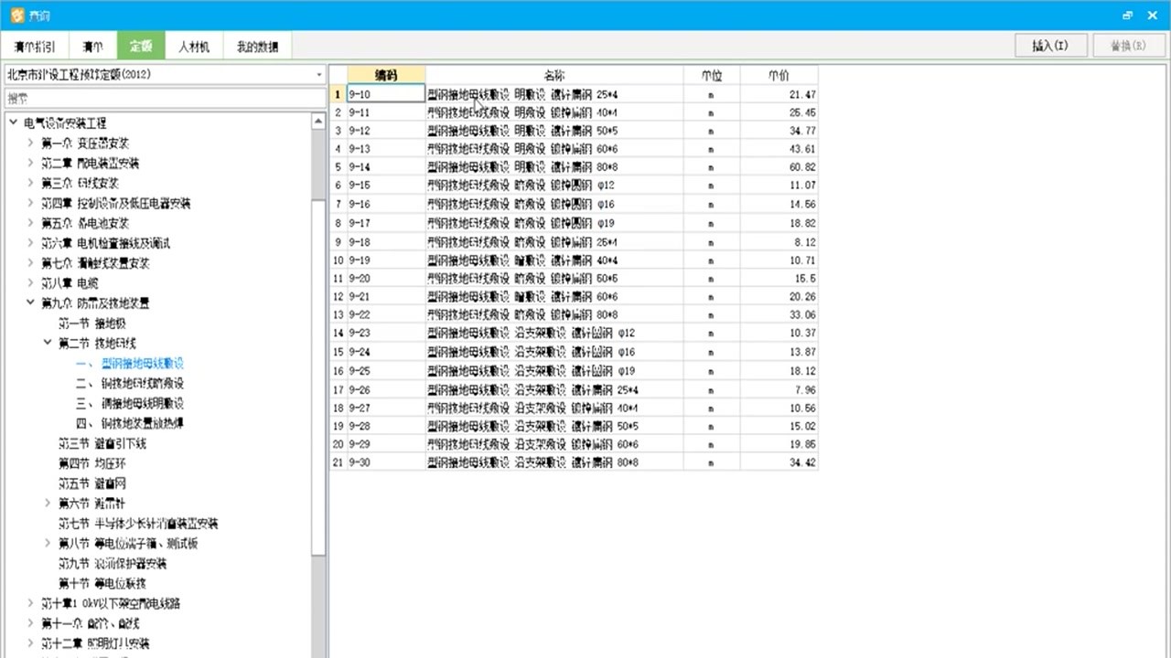Click the 名称 column header

(x=554, y=75)
